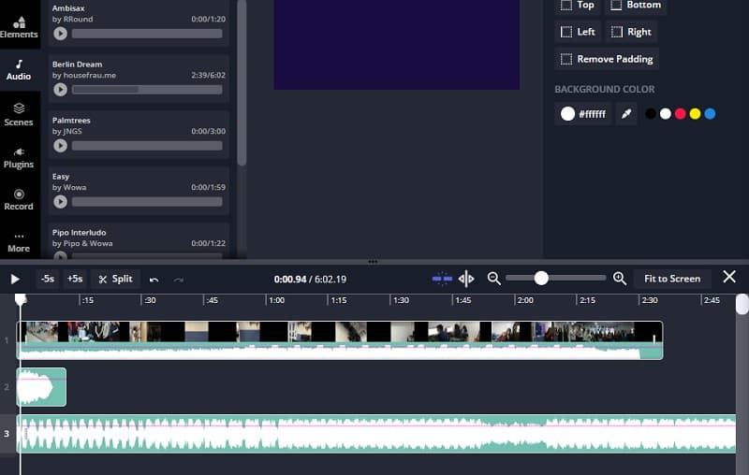Skip back using the -5s button
The image size is (749, 475).
(47, 279)
